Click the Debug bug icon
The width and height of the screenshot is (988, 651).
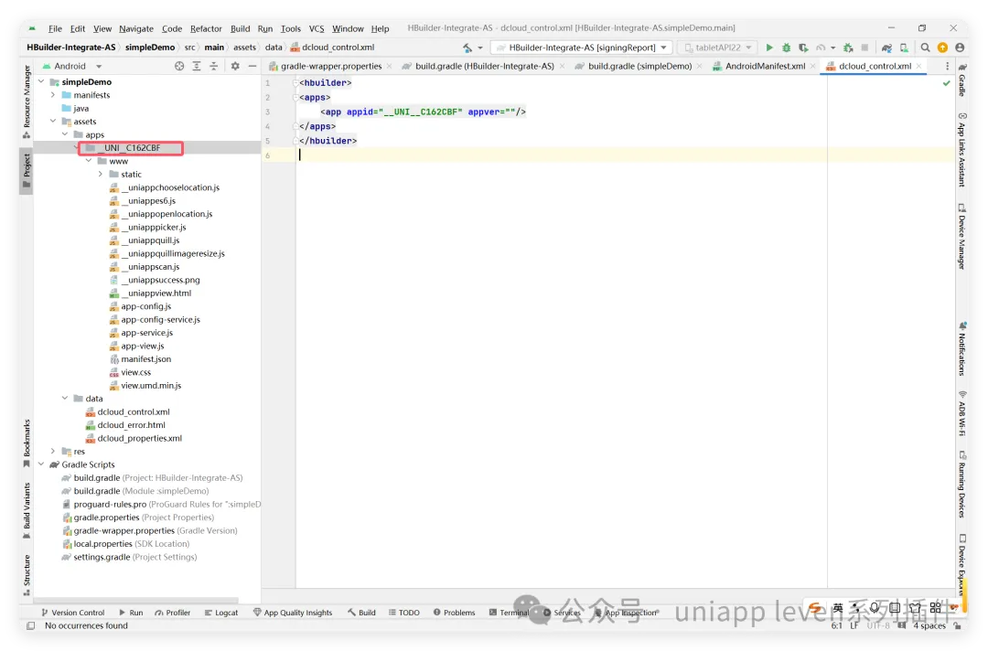pos(786,48)
